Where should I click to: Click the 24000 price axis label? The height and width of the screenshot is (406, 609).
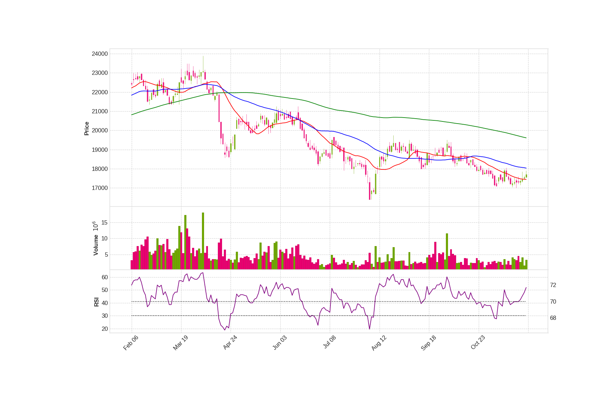(100, 54)
